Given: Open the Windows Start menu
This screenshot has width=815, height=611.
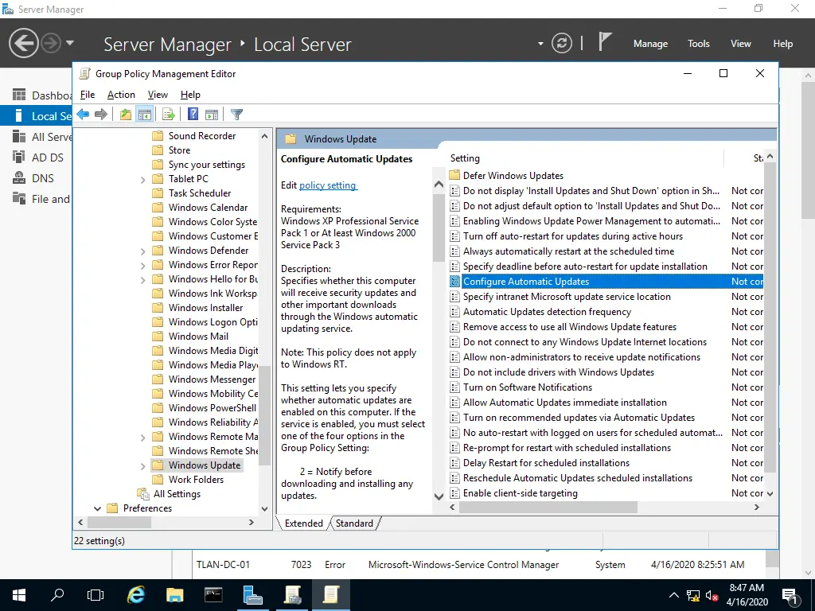Looking at the screenshot, I should [19, 595].
